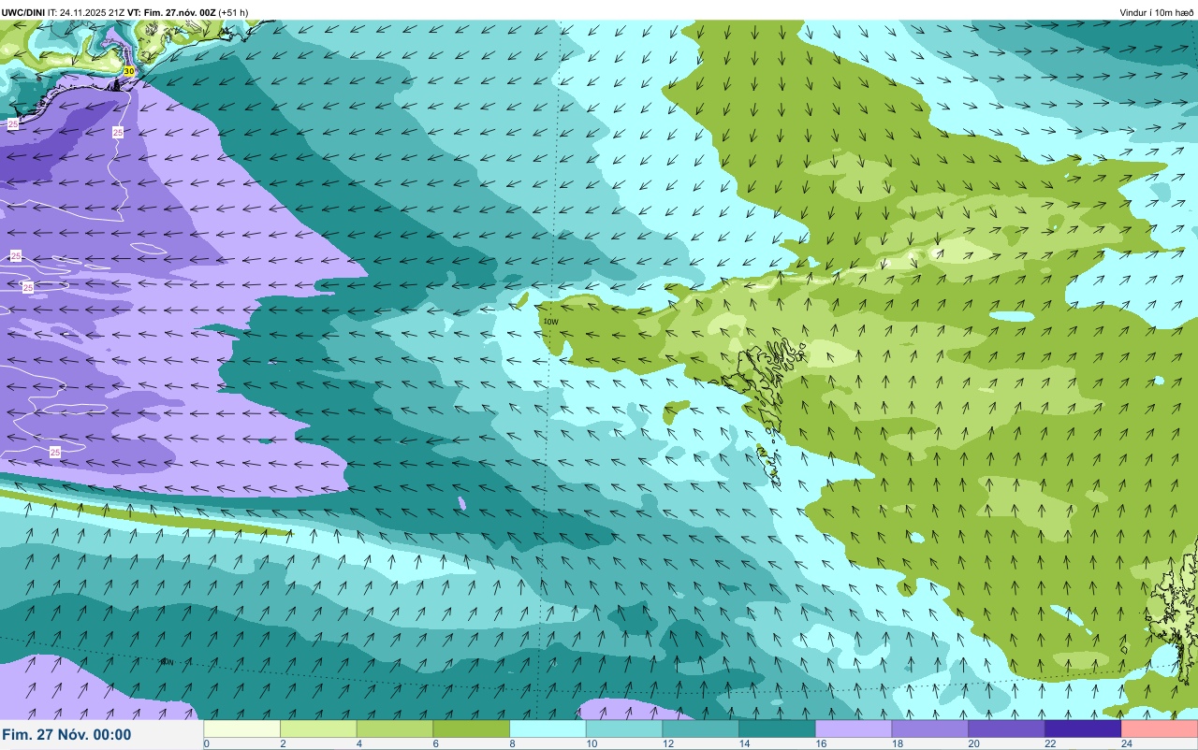
Task: Click the pale cyan 8–10 legend swatch
Action: point(548,728)
